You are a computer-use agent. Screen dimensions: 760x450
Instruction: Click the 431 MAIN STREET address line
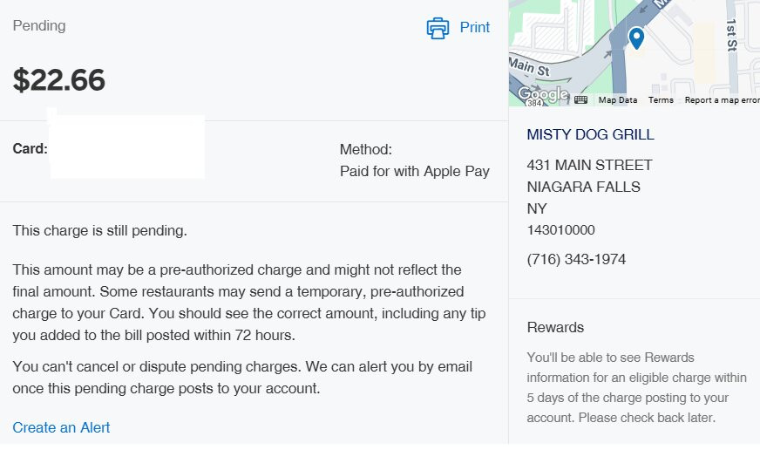(589, 165)
